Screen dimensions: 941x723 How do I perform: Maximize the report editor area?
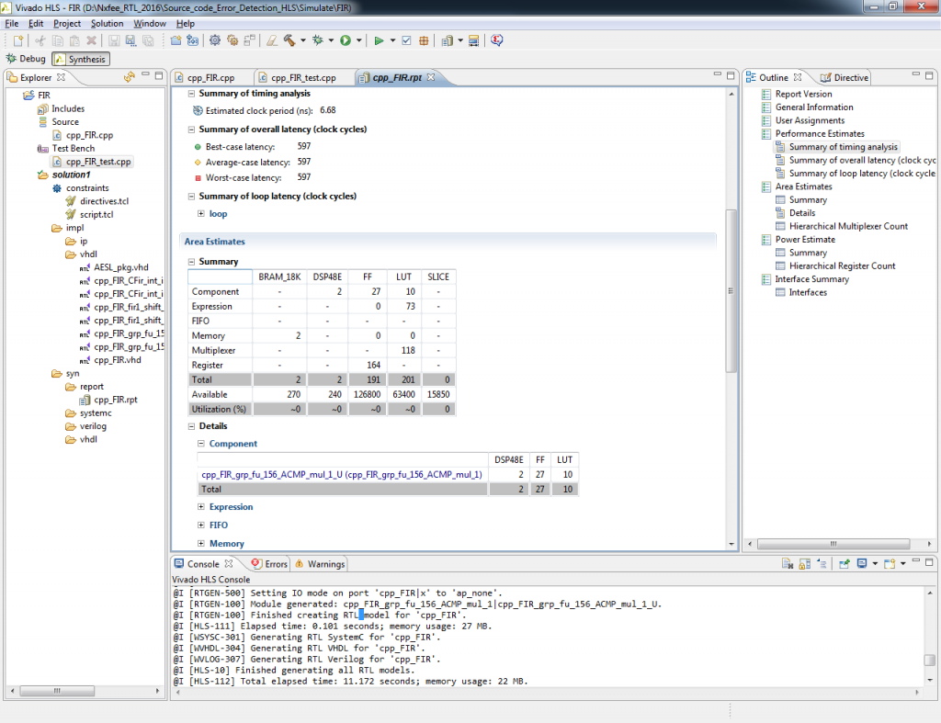[731, 75]
